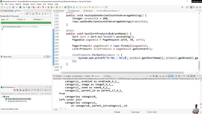Screen dimensions: 202x114
Task: Switch to the Category.java editor tab
Action: pyautogui.click(x=74, y=11)
